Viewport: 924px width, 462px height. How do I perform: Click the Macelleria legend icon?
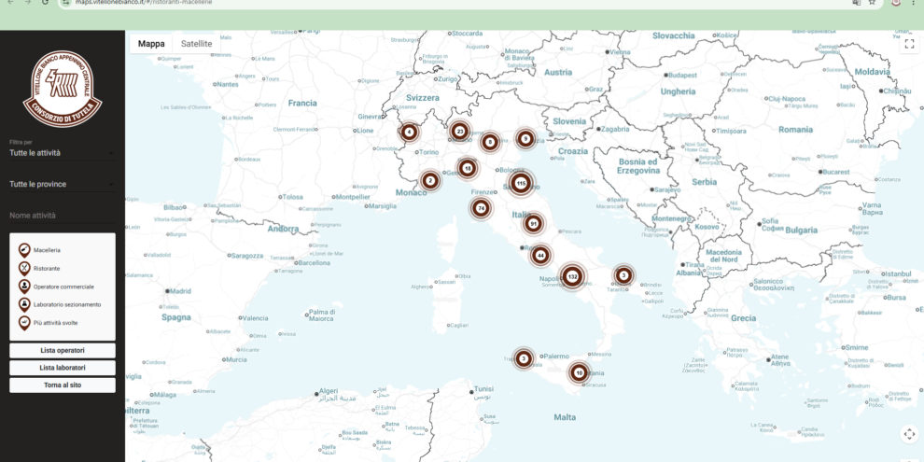[24, 250]
